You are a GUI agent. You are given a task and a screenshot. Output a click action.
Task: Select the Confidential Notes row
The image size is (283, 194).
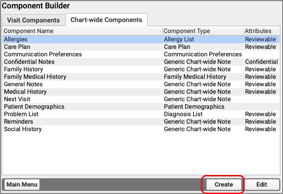pos(29,62)
